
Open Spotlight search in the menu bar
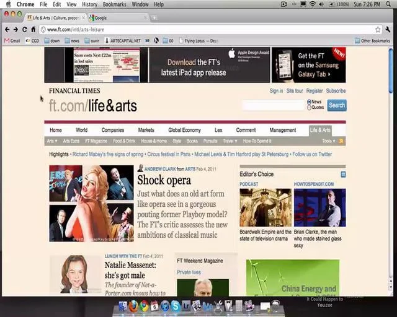pos(388,4)
